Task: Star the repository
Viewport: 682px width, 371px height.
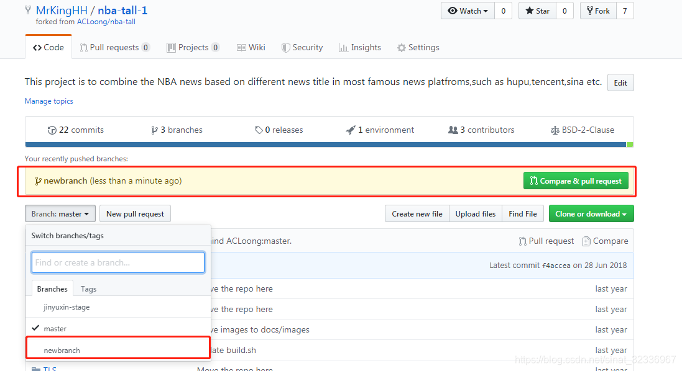Action: (537, 11)
